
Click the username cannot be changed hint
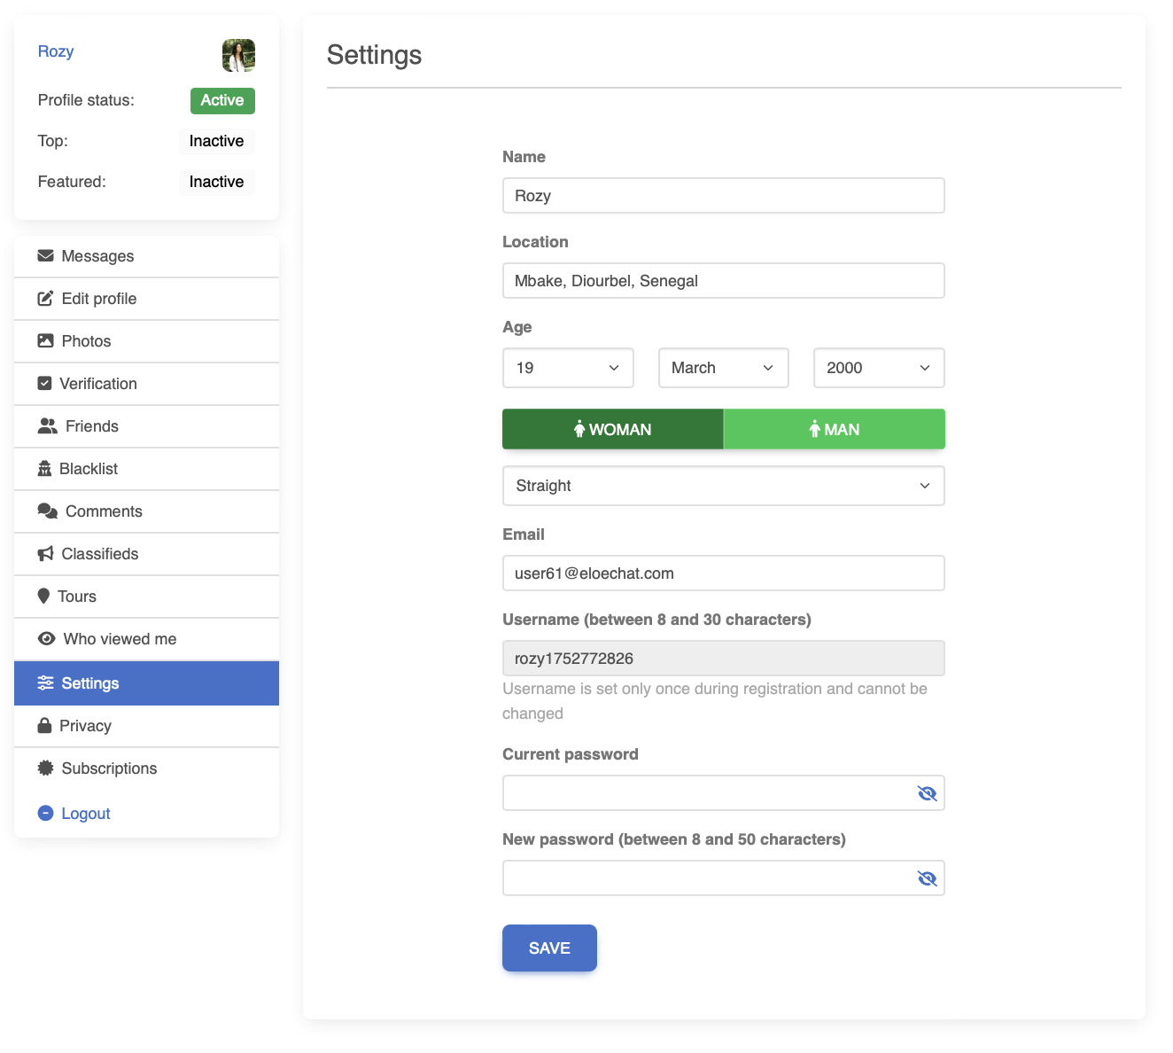point(715,701)
